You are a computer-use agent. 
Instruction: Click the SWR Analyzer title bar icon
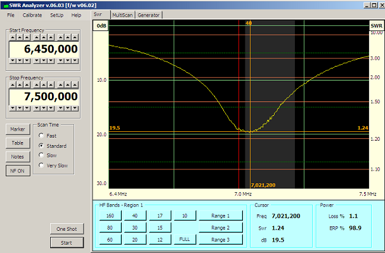(x=6, y=6)
